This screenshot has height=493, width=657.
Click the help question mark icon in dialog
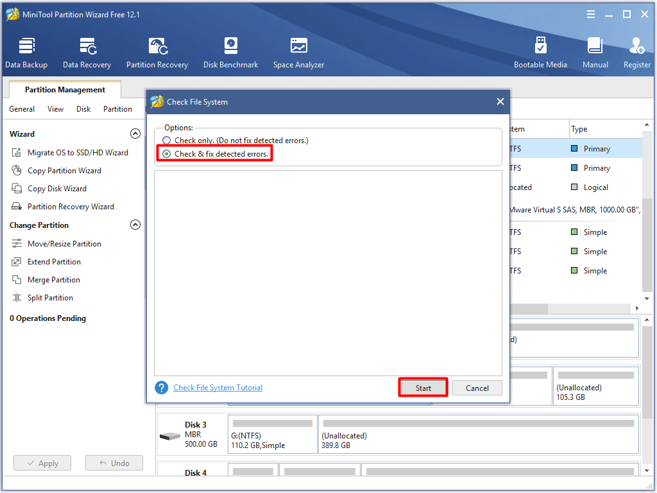pyautogui.click(x=161, y=388)
